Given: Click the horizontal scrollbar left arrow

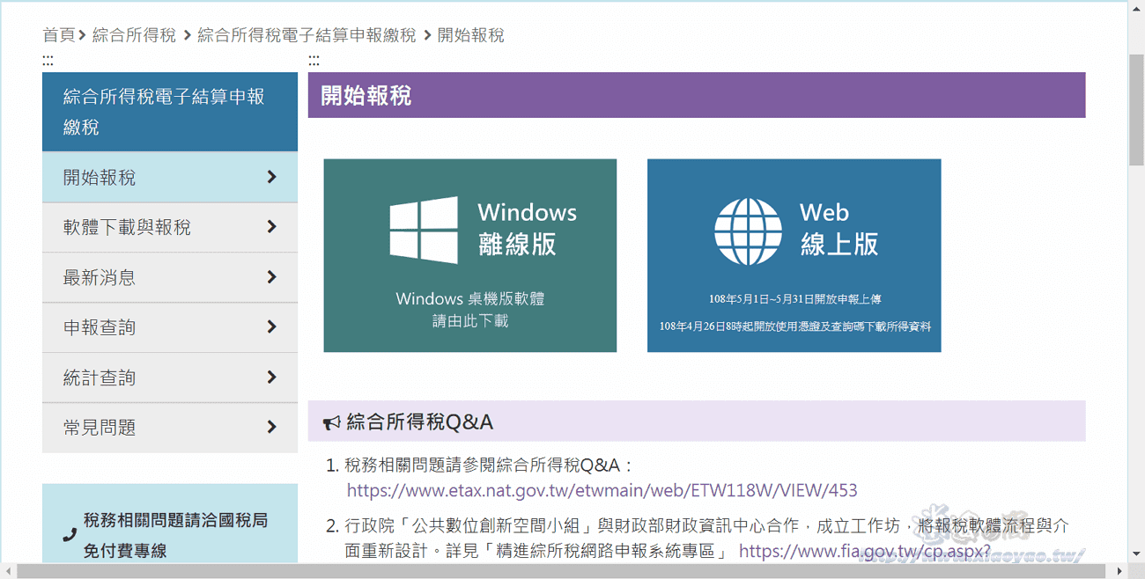Looking at the screenshot, I should (x=8, y=571).
